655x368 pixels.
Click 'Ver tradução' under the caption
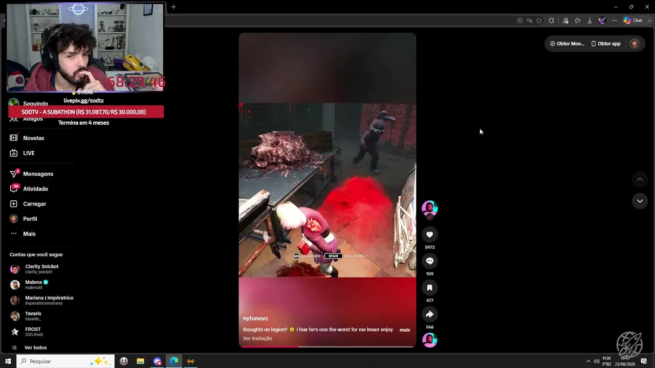pos(257,338)
